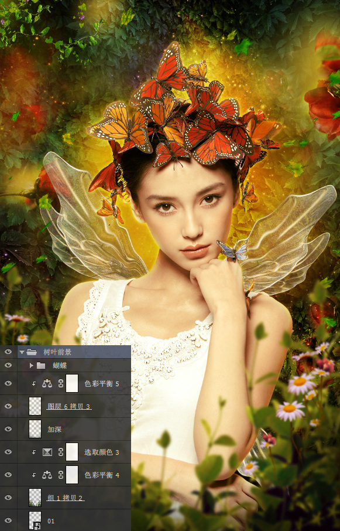Select the 色彩平衡 4 layer name
This screenshot has height=531, width=340.
click(x=102, y=475)
